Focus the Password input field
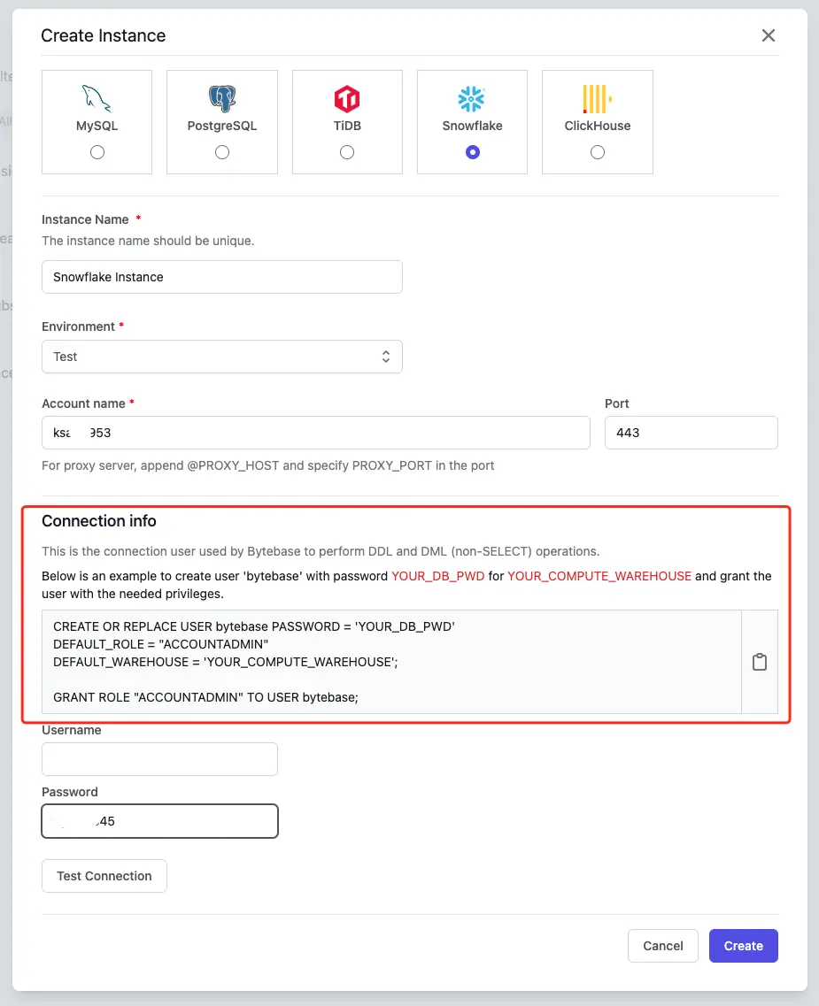The width and height of the screenshot is (819, 1006). pos(160,821)
